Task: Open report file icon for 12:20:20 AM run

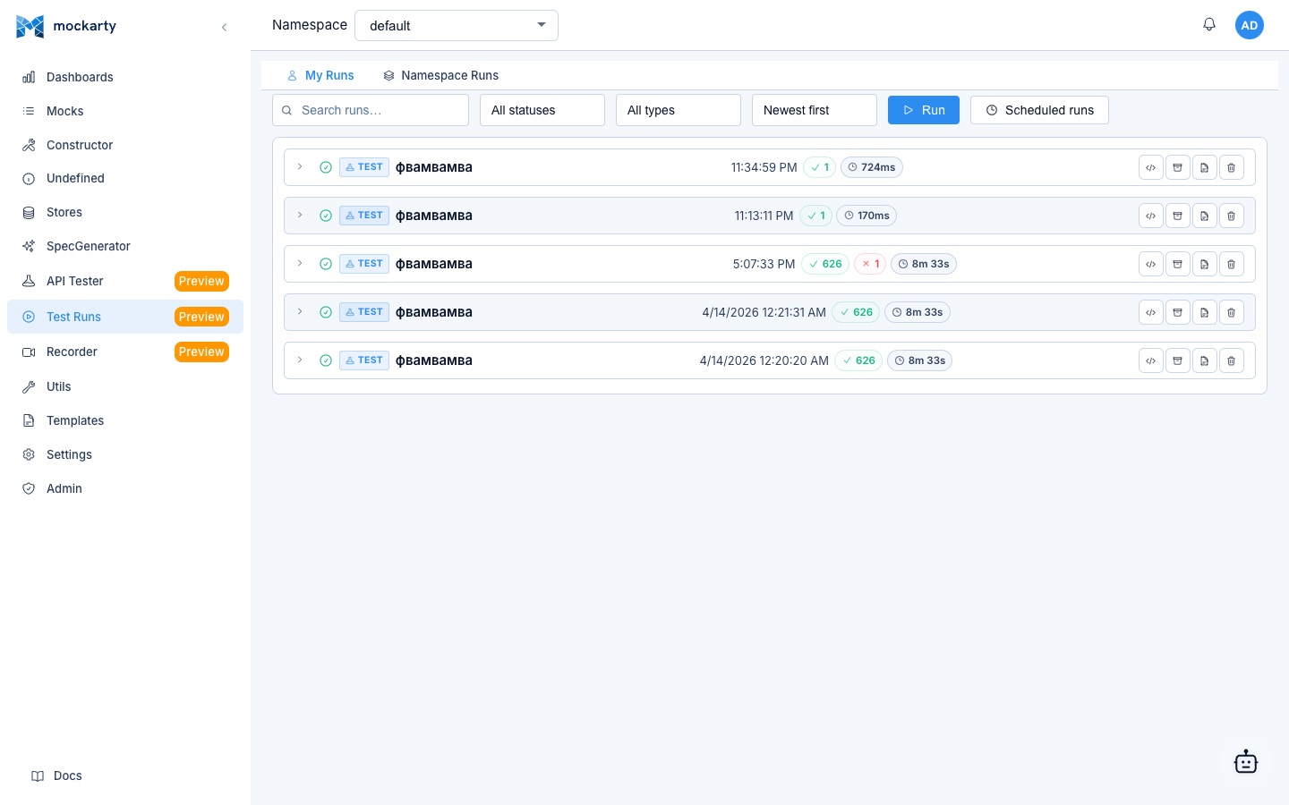Action: pyautogui.click(x=1205, y=360)
